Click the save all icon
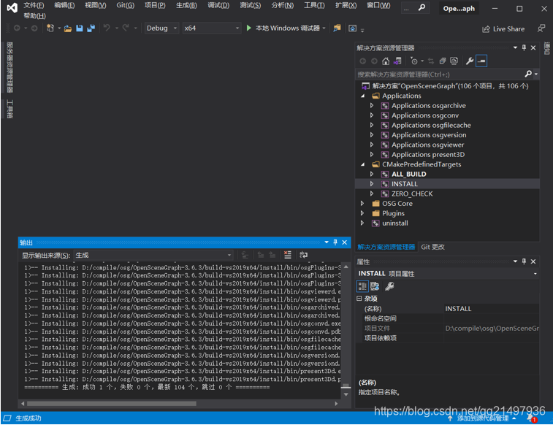The image size is (553, 425). [91, 28]
